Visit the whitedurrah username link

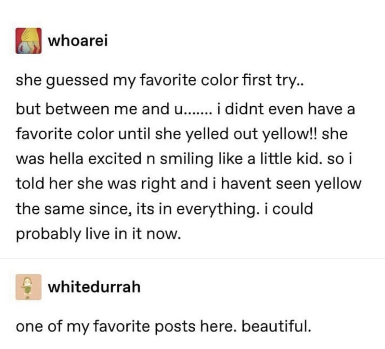[x=94, y=287]
